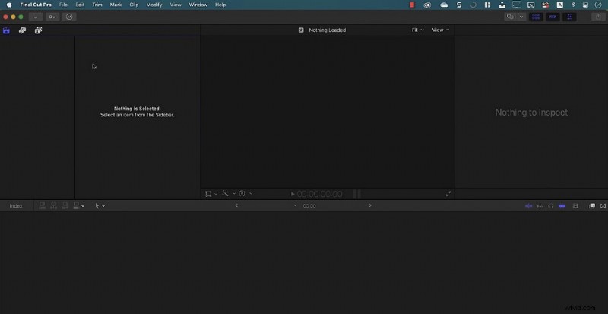
Task: Click the Append clip edit button
Action: point(65,206)
